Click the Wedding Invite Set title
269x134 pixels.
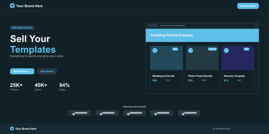click(x=163, y=76)
